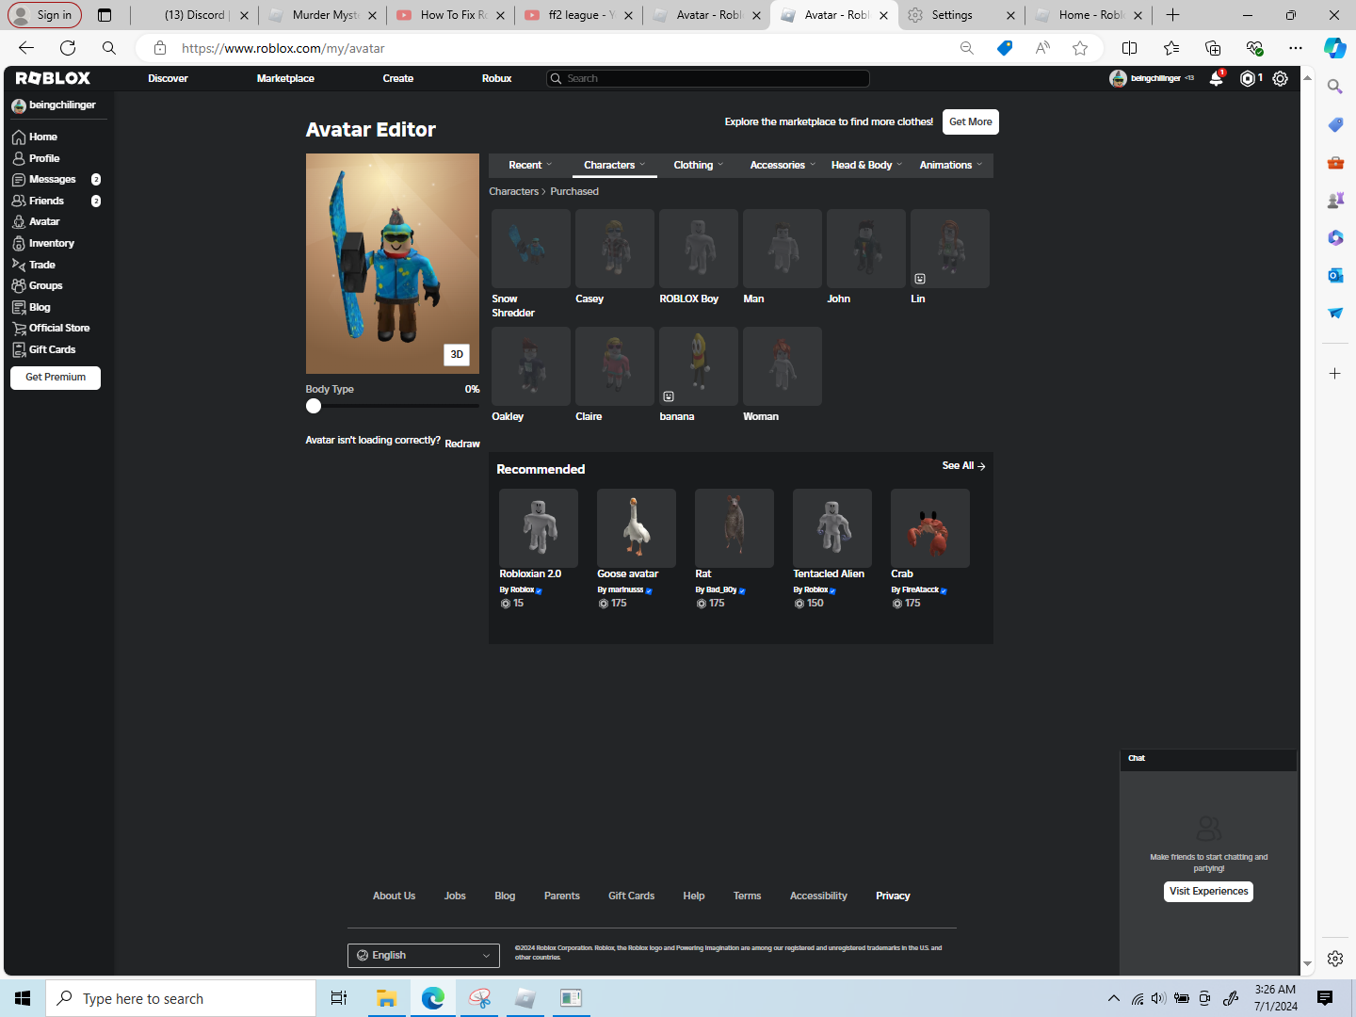Click the Roblox logo in the header
This screenshot has width=1356, height=1017.
[x=53, y=78]
